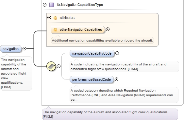
Task: Select the performanceBasedCode element
Action: click(92, 80)
